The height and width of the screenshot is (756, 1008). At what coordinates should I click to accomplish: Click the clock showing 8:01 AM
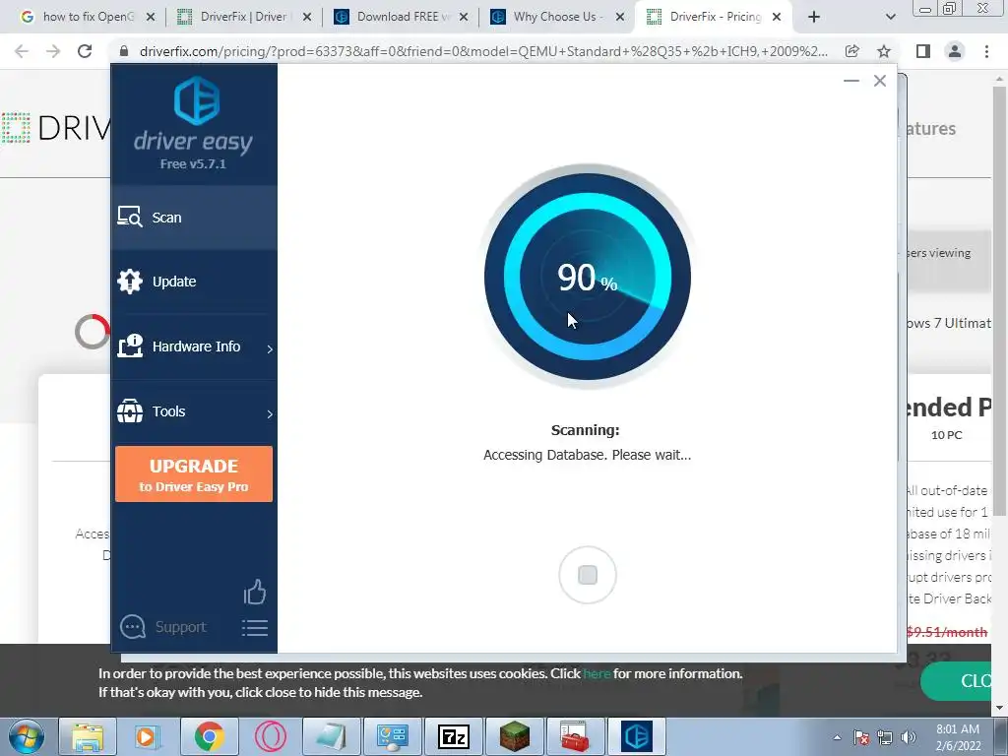pyautogui.click(x=958, y=737)
